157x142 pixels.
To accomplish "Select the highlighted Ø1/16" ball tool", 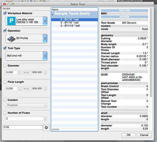I will [x=74, y=20].
